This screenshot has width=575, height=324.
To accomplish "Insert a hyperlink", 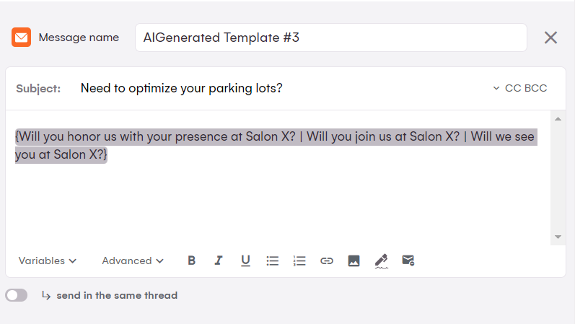I will click(327, 260).
